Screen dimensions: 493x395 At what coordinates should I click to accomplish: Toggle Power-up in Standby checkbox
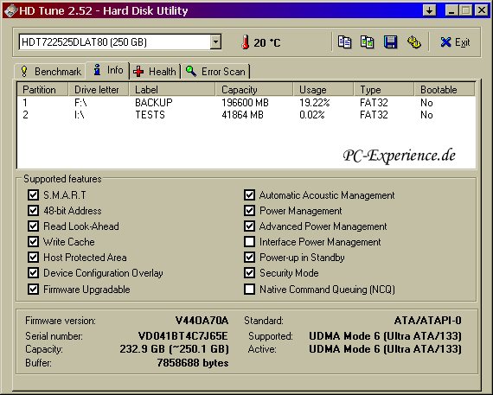[x=249, y=257]
